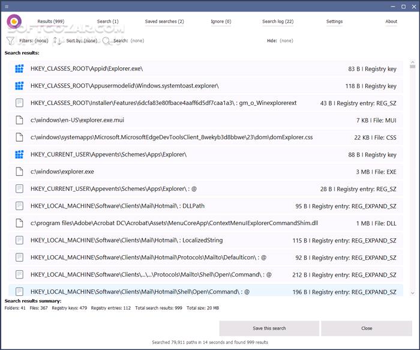Open the hamburger menu in title bar
Viewport: 420px width, 350px height.
tap(6, 6)
